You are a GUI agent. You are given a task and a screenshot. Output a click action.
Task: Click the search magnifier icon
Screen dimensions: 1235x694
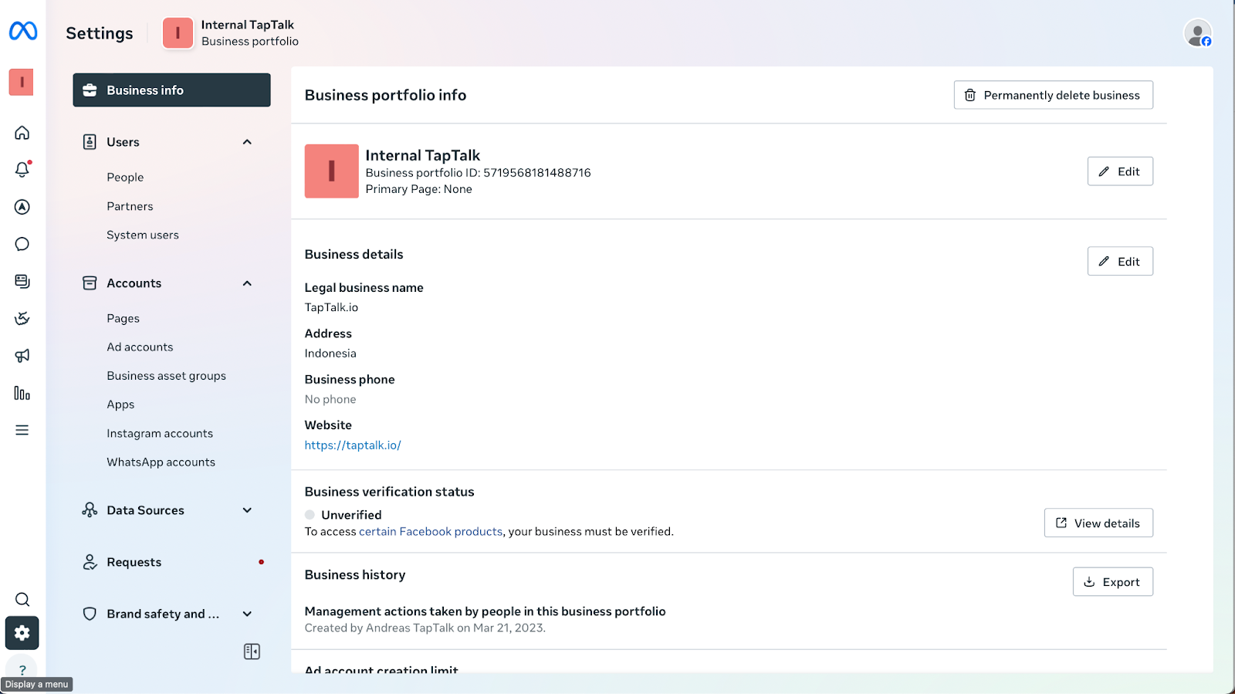pyautogui.click(x=22, y=599)
